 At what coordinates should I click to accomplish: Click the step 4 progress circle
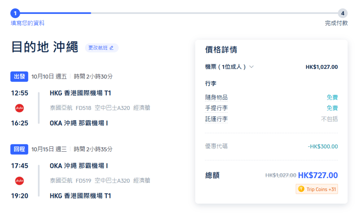(342, 13)
